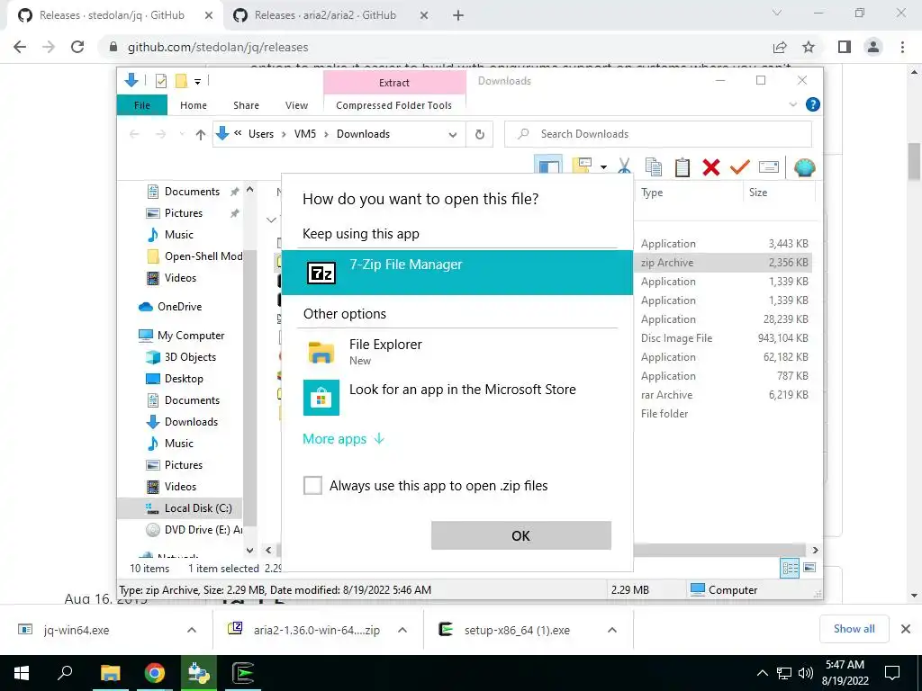Collapse the file group chevron in list

click(x=271, y=220)
